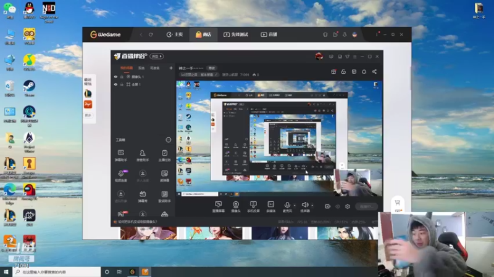Switch to the third scene tab
The width and height of the screenshot is (494, 277).
(154, 68)
